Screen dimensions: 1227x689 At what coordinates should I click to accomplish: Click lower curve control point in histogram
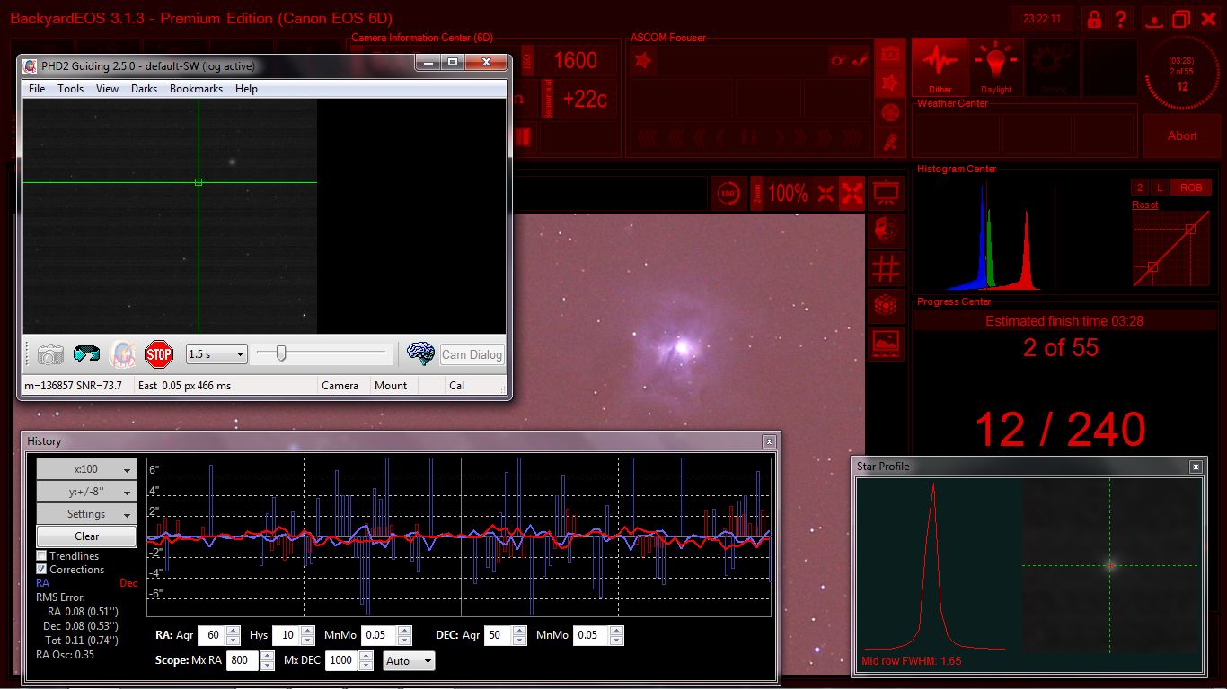[1153, 266]
